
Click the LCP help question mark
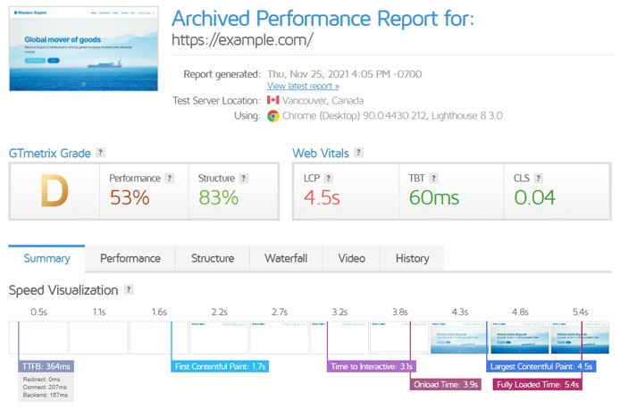tap(329, 179)
